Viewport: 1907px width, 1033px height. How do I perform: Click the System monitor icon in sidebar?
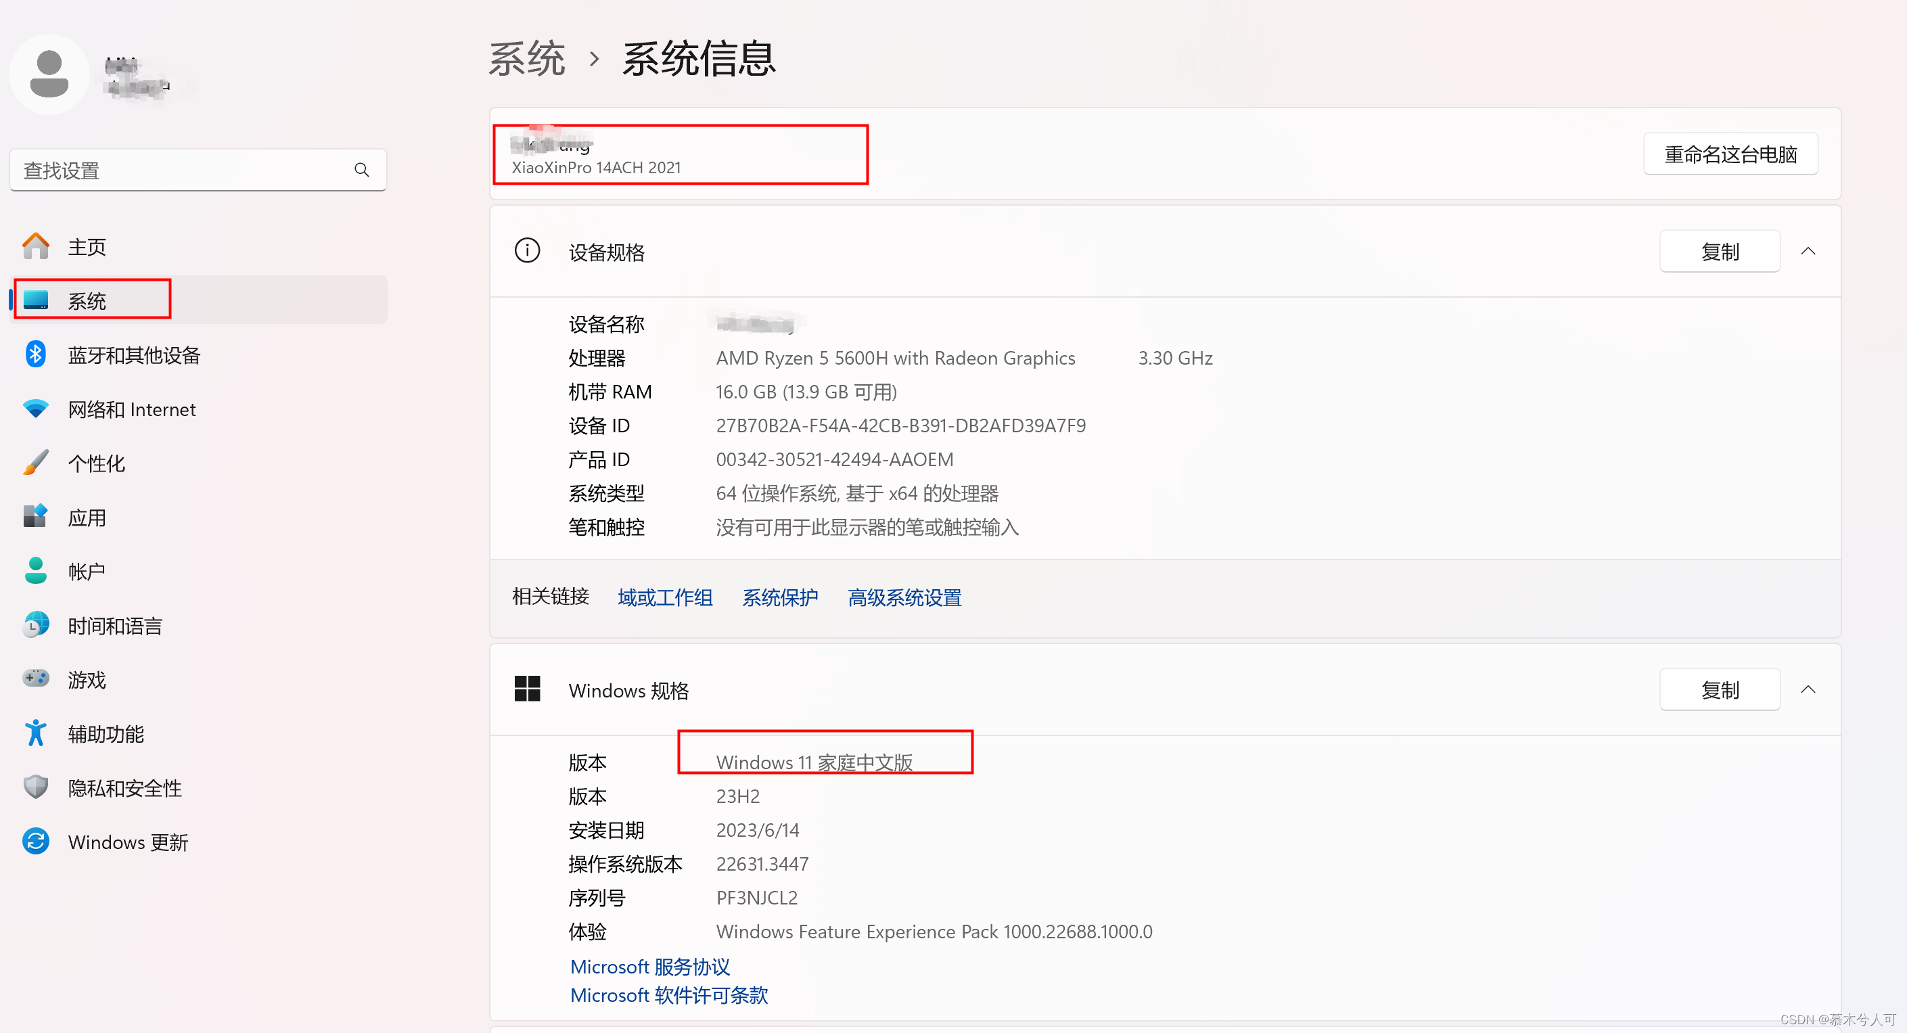pos(36,300)
